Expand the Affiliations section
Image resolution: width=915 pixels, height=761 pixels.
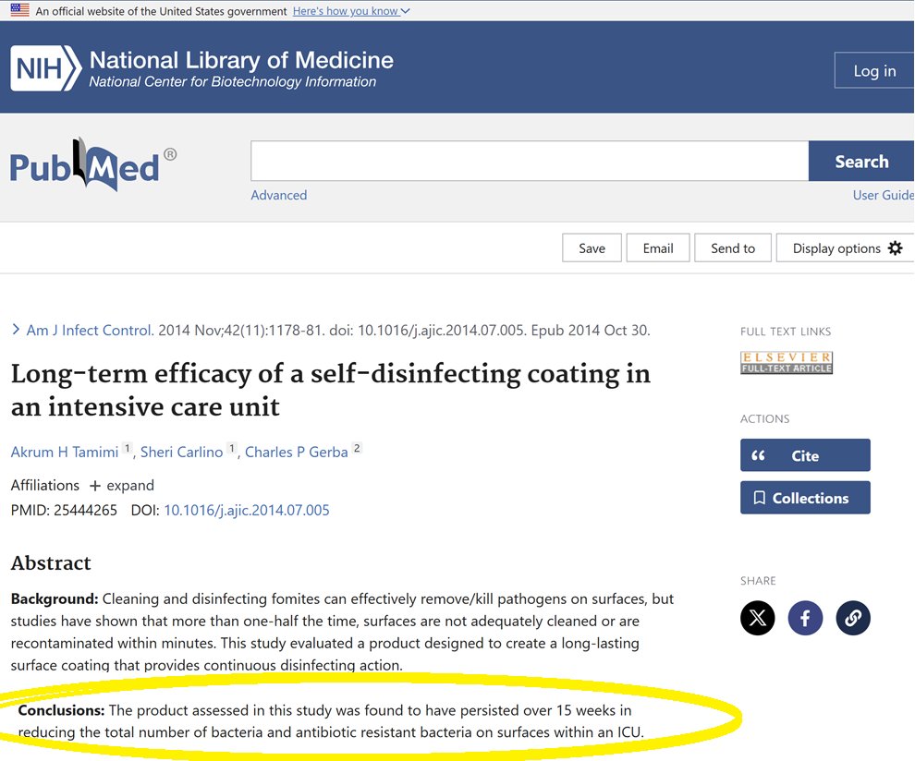(122, 485)
